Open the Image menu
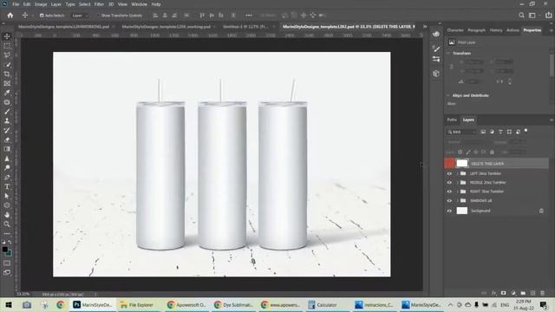This screenshot has width=555, height=312. tap(41, 4)
